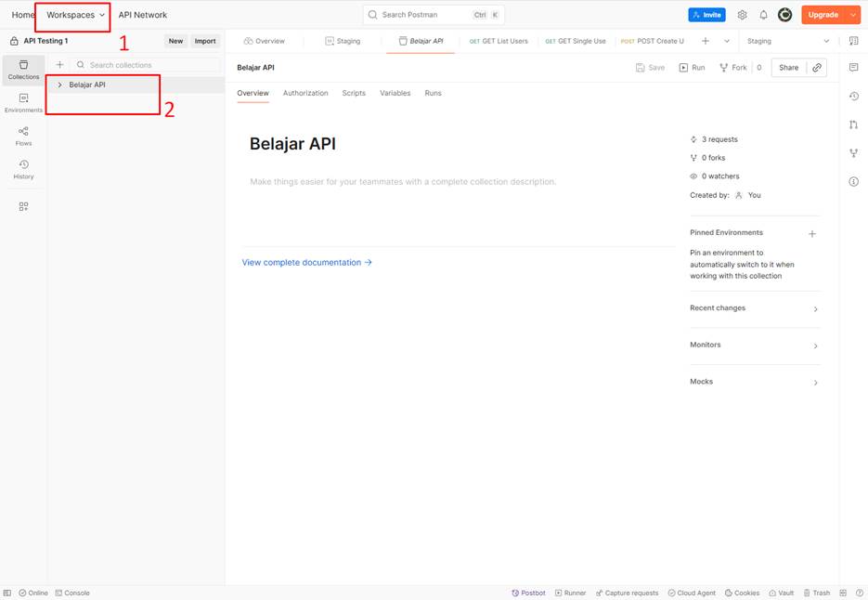
Task: Open the Staging environment selector dropdown
Action: point(788,41)
